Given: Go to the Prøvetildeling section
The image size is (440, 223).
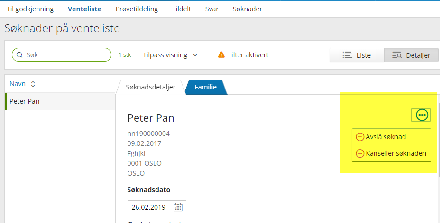Looking at the screenshot, I should 137,9.
